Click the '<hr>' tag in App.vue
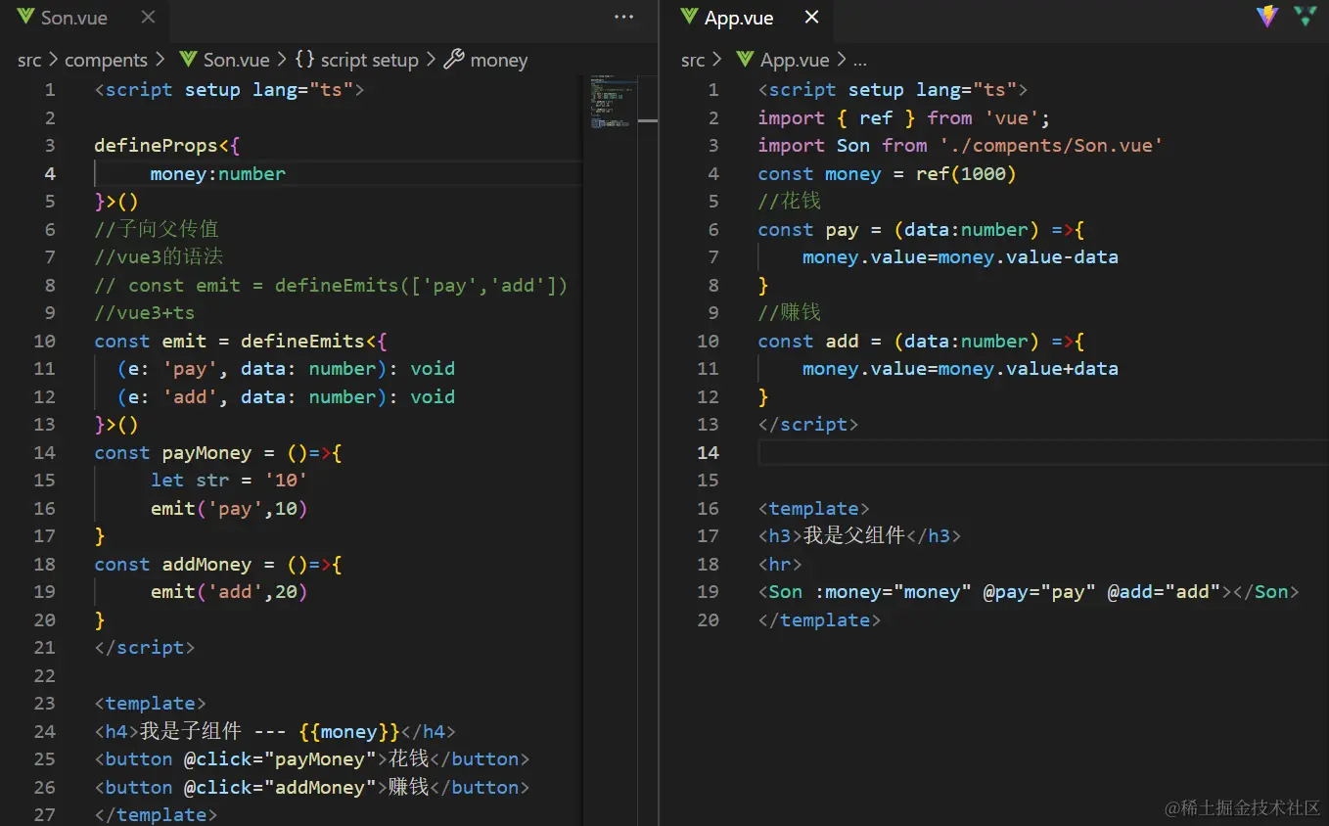The height and width of the screenshot is (826, 1329). [780, 564]
